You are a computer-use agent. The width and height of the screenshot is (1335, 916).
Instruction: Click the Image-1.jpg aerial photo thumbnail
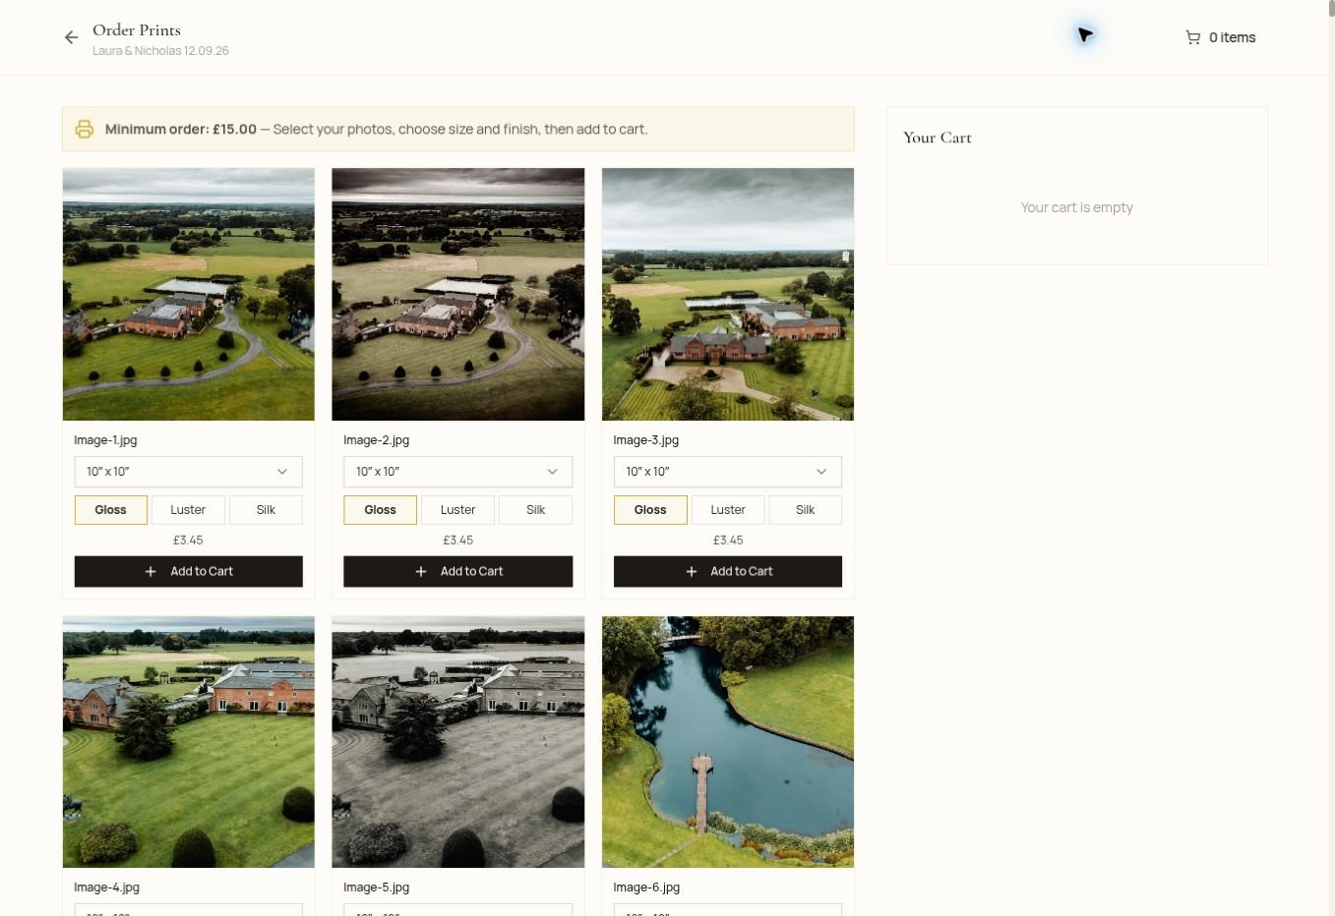coord(189,294)
